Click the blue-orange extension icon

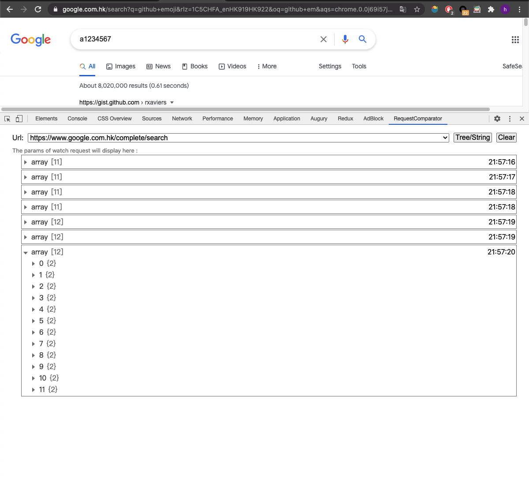(x=435, y=9)
